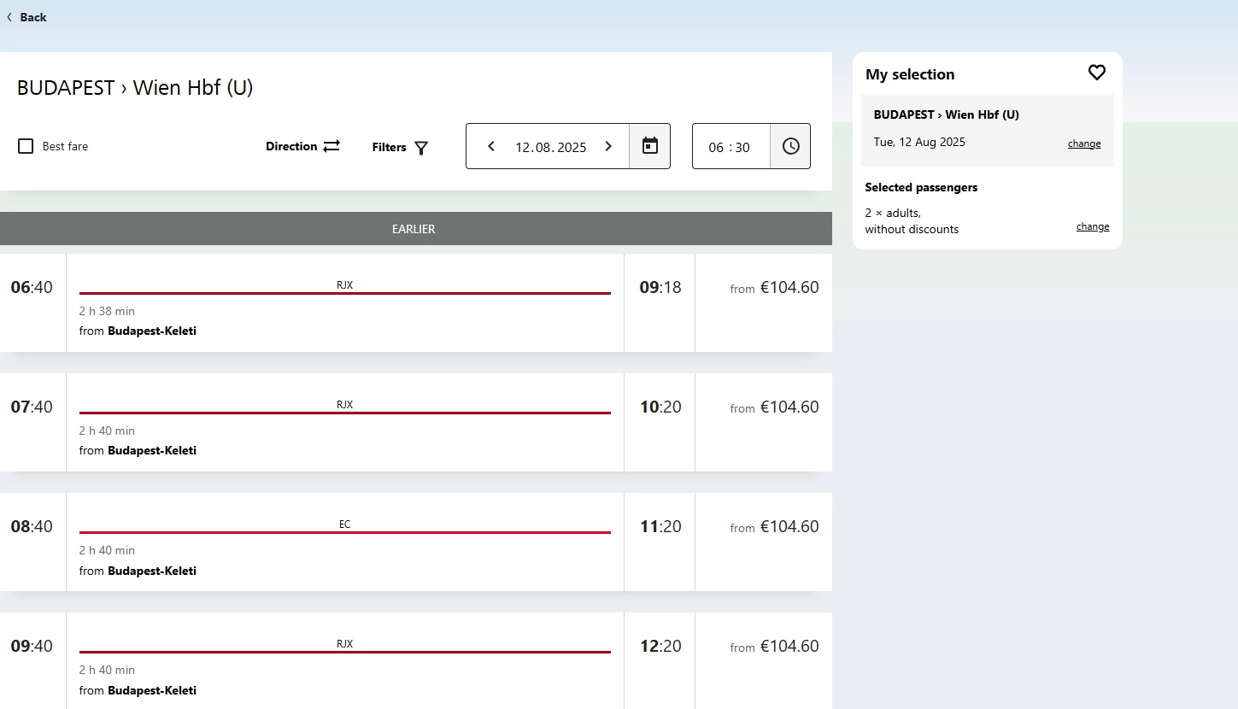
Task: Click the fare price for 06:40 train
Action: [789, 288]
